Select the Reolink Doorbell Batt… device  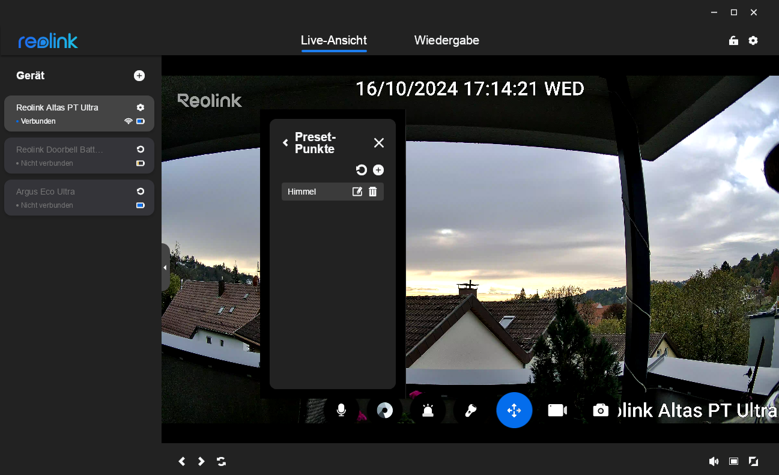click(79, 156)
